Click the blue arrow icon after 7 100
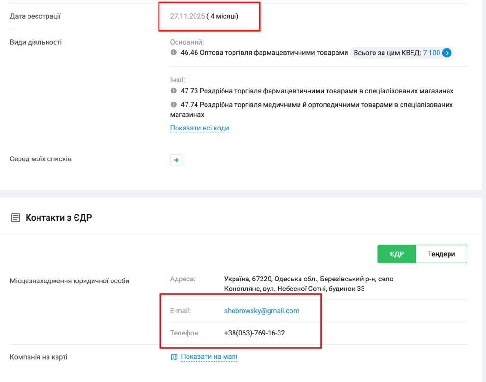 point(447,53)
